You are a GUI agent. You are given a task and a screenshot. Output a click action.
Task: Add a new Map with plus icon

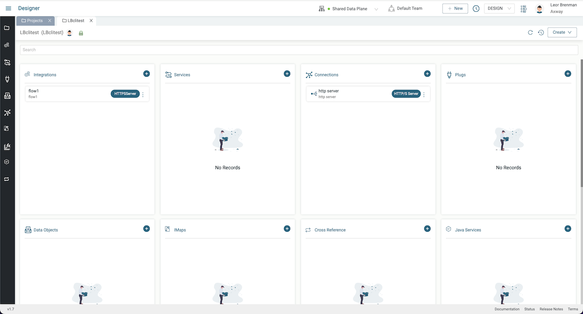[x=287, y=229]
